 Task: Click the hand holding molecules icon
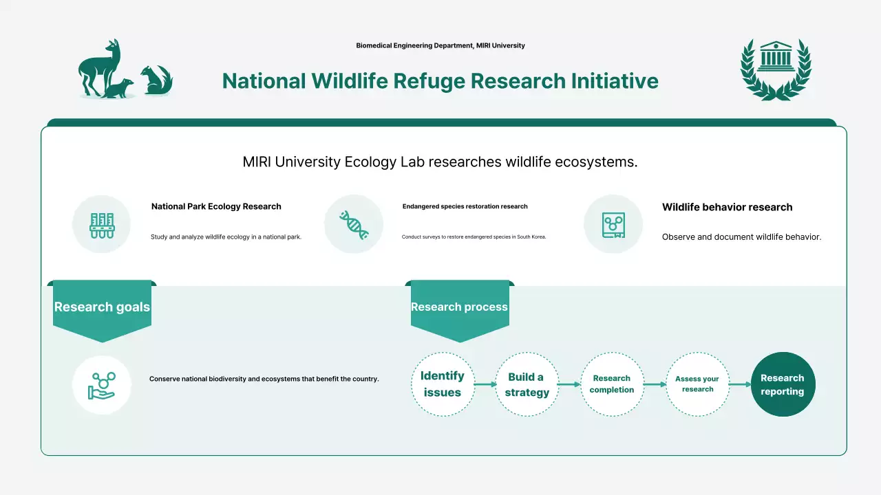click(101, 385)
